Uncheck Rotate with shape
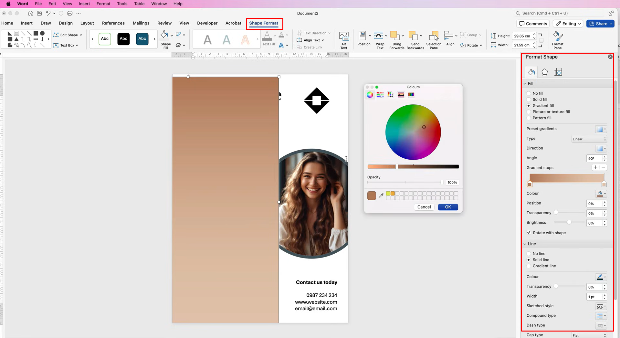 tap(529, 232)
